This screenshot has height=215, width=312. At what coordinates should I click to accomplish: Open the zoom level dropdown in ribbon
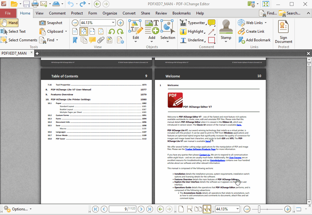point(112,23)
